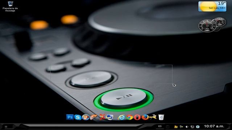This screenshot has width=232, height=130.
Task: Click the red X icon in dock
Action: coord(102,117)
